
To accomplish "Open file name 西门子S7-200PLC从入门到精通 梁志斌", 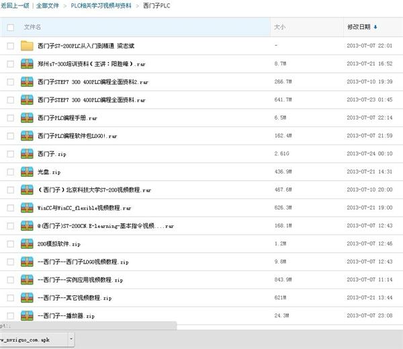I will pyautogui.click(x=86, y=46).
